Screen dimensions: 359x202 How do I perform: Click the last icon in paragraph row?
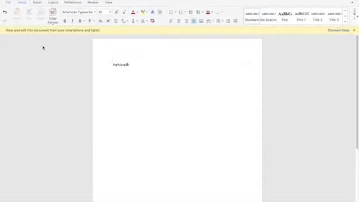[x=236, y=21]
